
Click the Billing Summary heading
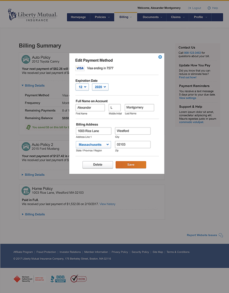pos(40,46)
